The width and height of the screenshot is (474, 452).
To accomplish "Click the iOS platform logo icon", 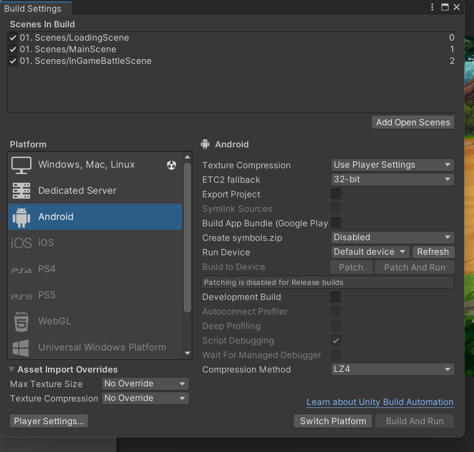I will (21, 243).
